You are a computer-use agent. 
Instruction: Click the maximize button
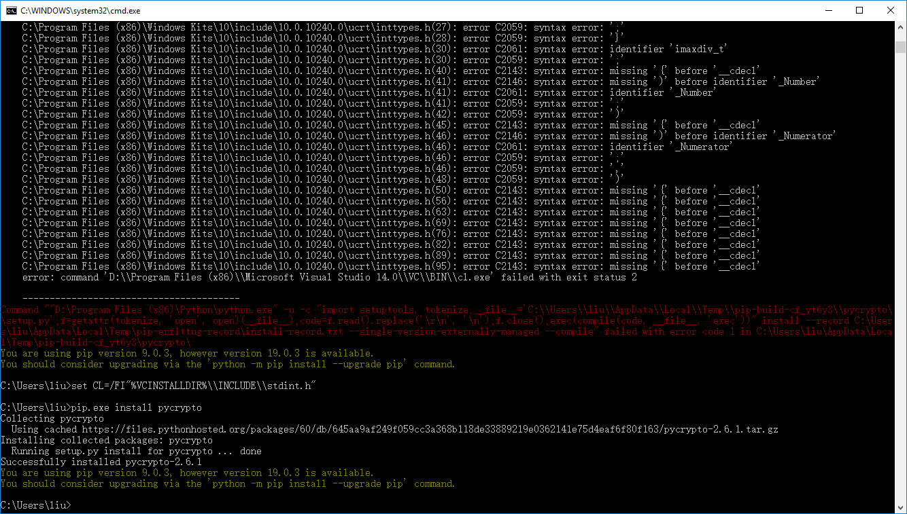click(859, 10)
